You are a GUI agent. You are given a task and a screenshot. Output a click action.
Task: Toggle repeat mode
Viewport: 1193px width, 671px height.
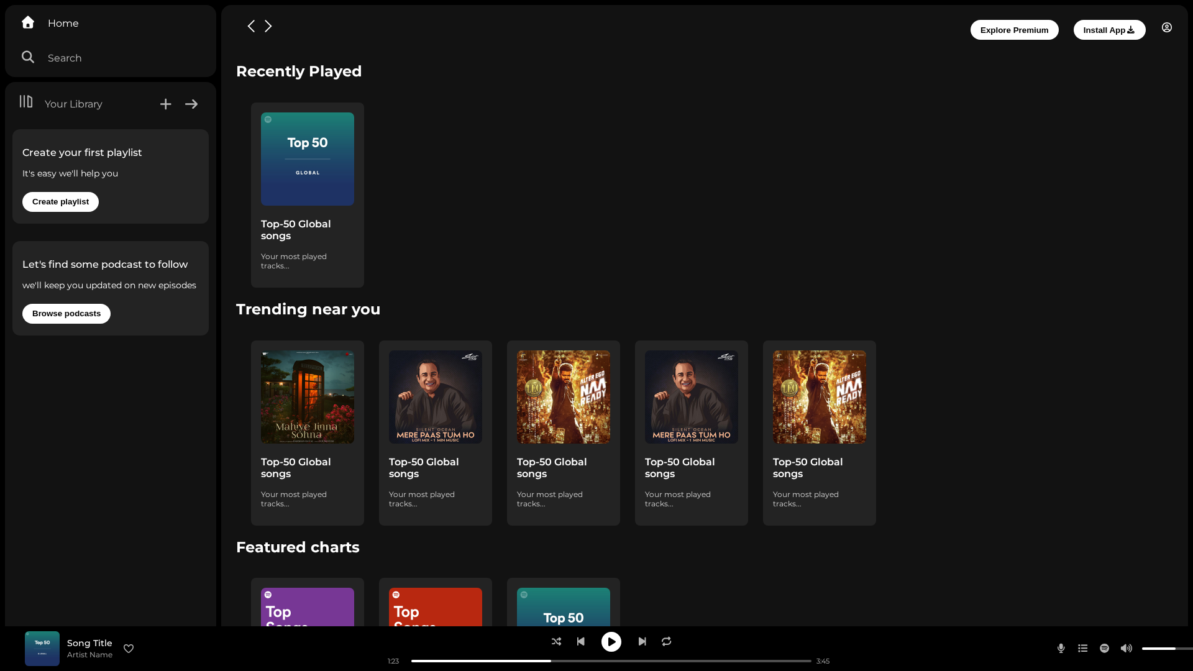[x=667, y=641]
